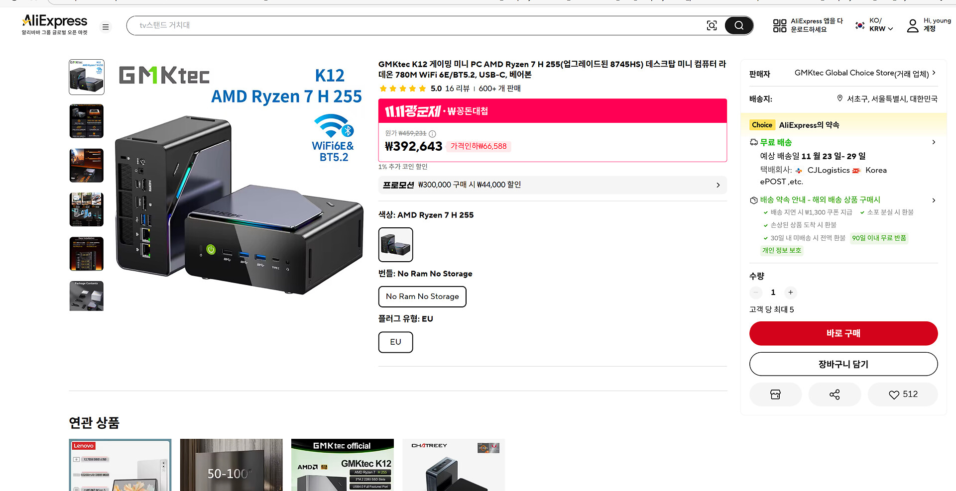This screenshot has width=956, height=491.
Task: Share this product via share icon
Action: tap(835, 394)
